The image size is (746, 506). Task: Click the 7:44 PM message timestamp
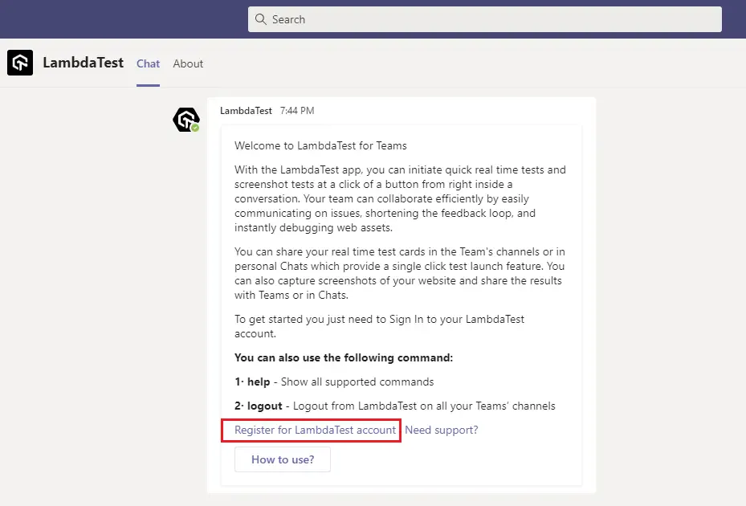point(297,110)
